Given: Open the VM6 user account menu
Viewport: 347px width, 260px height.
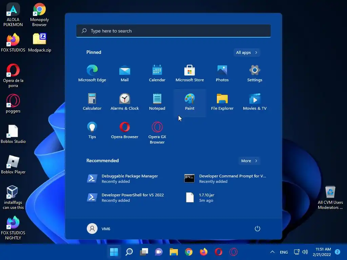Looking at the screenshot, I should pos(99,229).
